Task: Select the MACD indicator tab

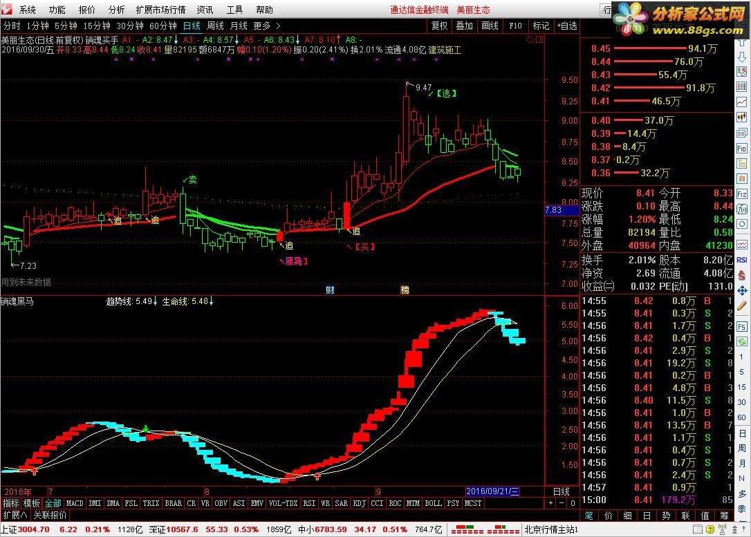Action: [x=75, y=504]
